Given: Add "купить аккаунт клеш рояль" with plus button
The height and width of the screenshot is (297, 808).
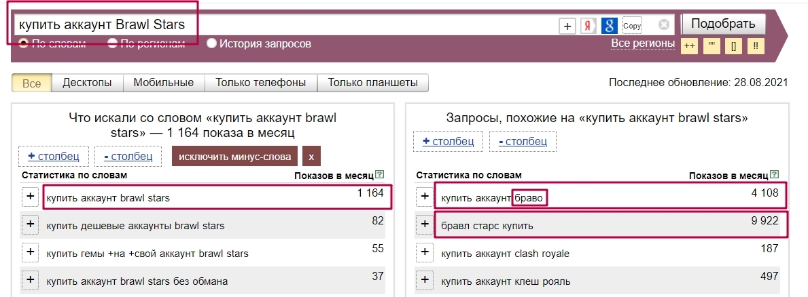Looking at the screenshot, I should [425, 281].
